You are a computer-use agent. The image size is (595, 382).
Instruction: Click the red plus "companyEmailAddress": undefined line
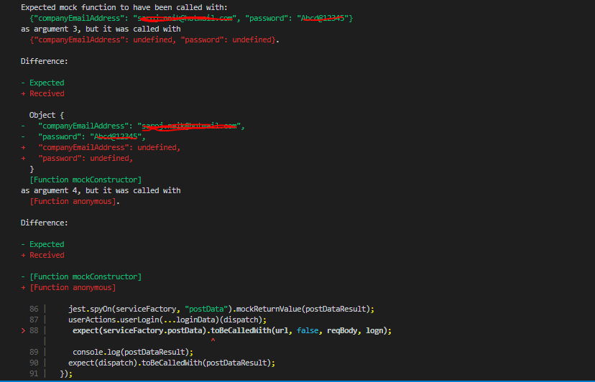click(x=101, y=147)
